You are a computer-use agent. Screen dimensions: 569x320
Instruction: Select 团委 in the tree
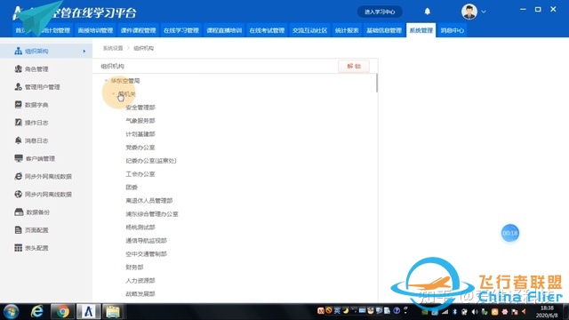click(x=132, y=188)
